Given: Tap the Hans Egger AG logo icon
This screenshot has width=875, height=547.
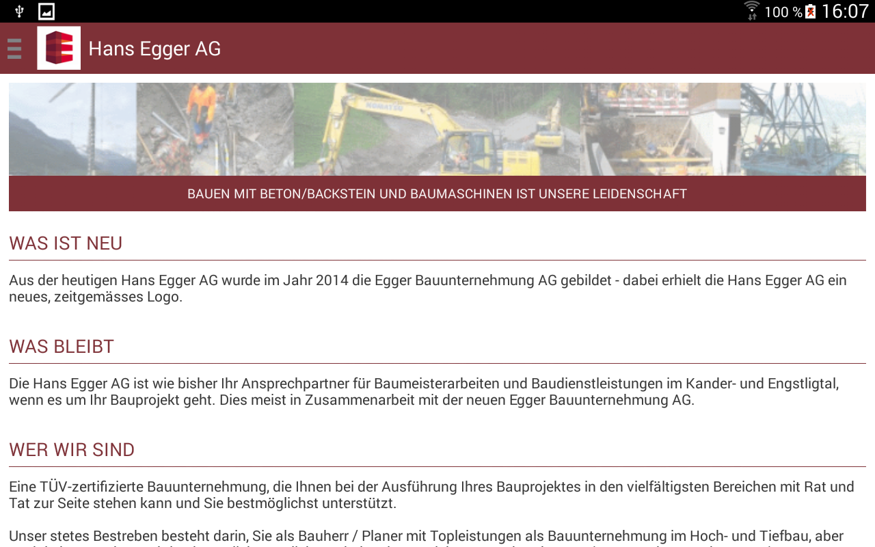Looking at the screenshot, I should coord(59,48).
